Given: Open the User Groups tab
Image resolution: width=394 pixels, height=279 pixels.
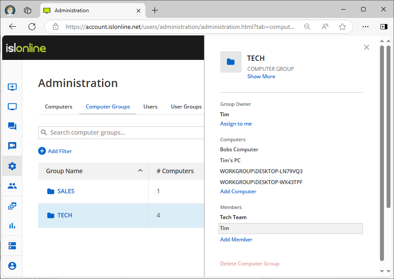Looking at the screenshot, I should coord(186,107).
